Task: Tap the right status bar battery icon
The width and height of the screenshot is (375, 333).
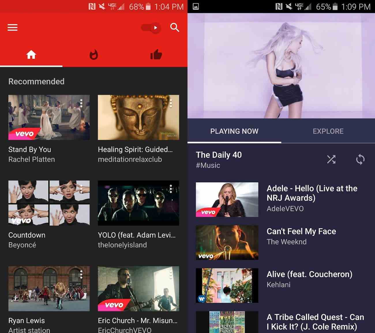Action: coord(335,6)
